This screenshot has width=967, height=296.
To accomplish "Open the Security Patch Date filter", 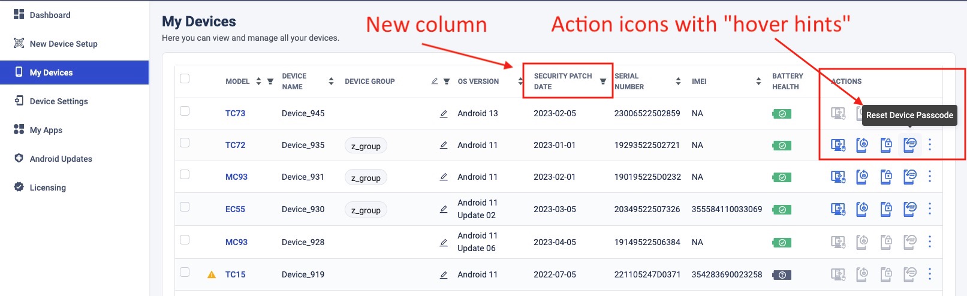I will 603,81.
